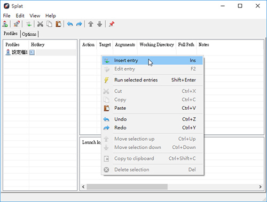Click the launch log horizontal scrollbar thumb
Screen dimensions: 267x202
[x=127, y=187]
